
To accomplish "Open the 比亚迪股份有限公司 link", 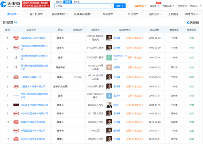I will point(31,77).
